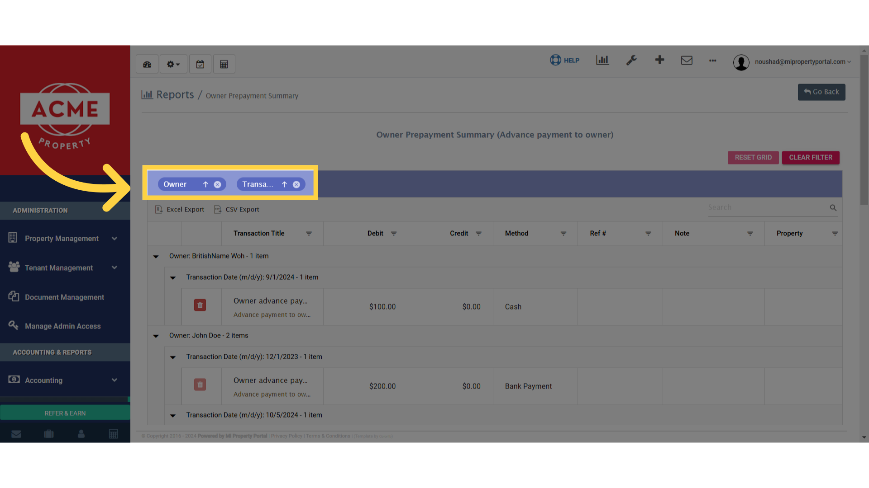
Task: Click the grid Search input field
Action: pyautogui.click(x=769, y=207)
